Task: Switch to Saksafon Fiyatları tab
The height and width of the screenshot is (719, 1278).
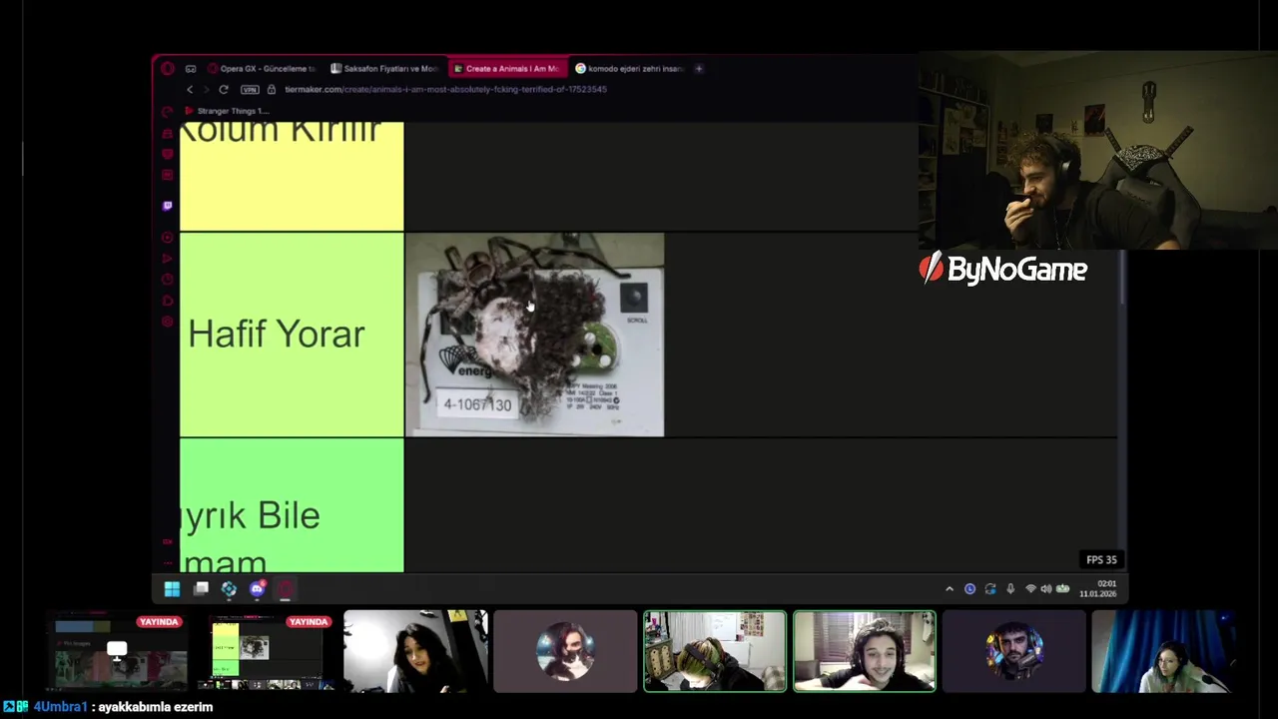Action: coord(385,69)
